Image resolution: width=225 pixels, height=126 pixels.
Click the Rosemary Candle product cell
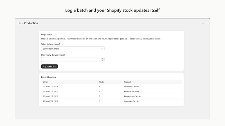click(132, 92)
